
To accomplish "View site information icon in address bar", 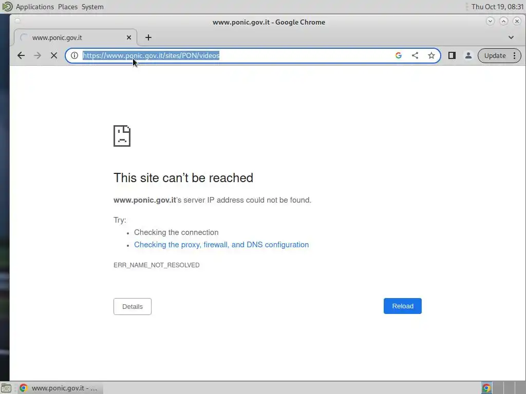I will (74, 55).
